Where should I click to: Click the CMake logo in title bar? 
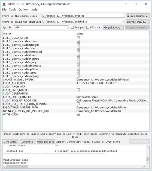pyautogui.click(x=4, y=4)
